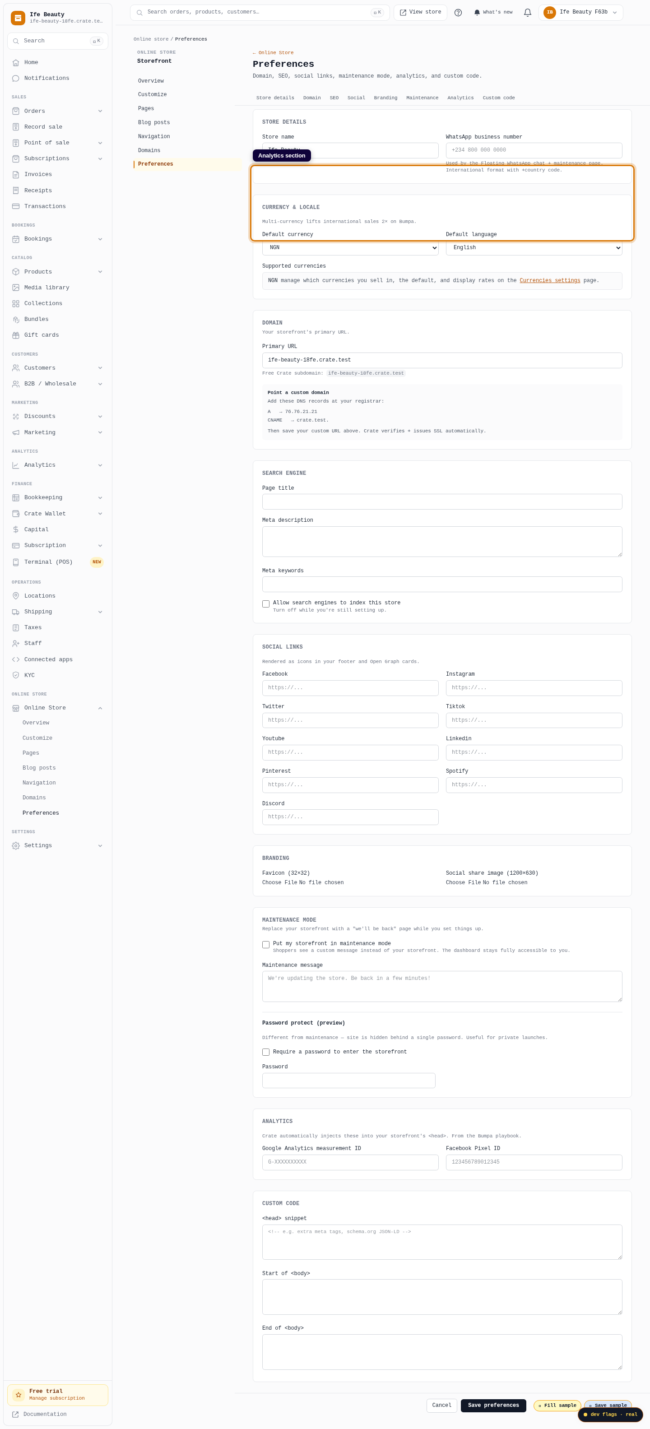The width and height of the screenshot is (650, 1429).
Task: Open the Default language English dropdown
Action: pyautogui.click(x=534, y=247)
